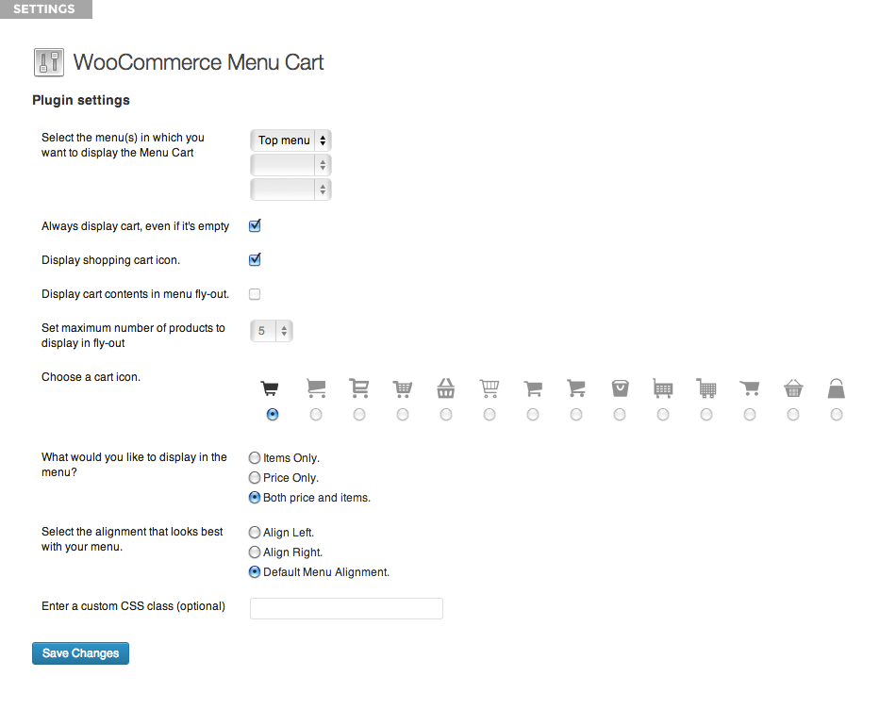Click the Save Changes button

80,652
